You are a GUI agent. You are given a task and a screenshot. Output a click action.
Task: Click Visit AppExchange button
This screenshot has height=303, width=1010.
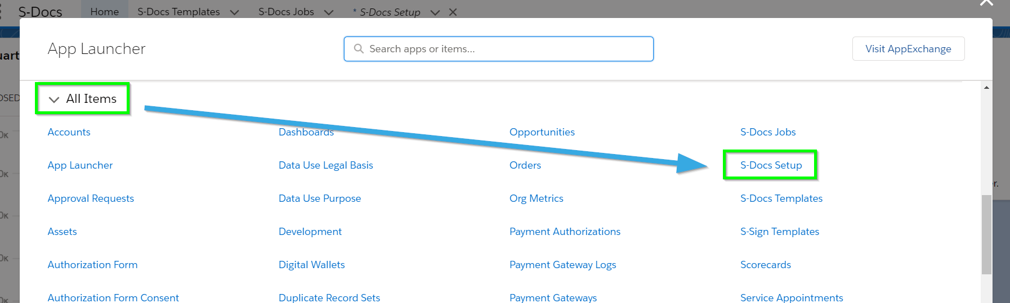908,49
